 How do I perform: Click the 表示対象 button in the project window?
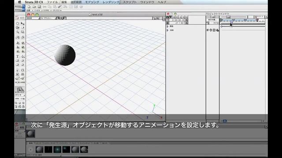[212, 20]
